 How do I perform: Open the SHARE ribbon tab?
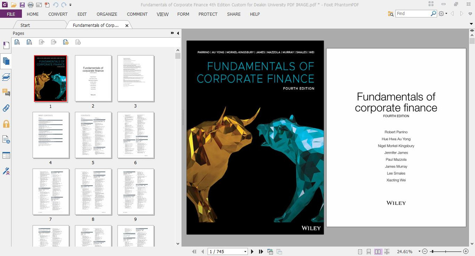click(x=234, y=14)
